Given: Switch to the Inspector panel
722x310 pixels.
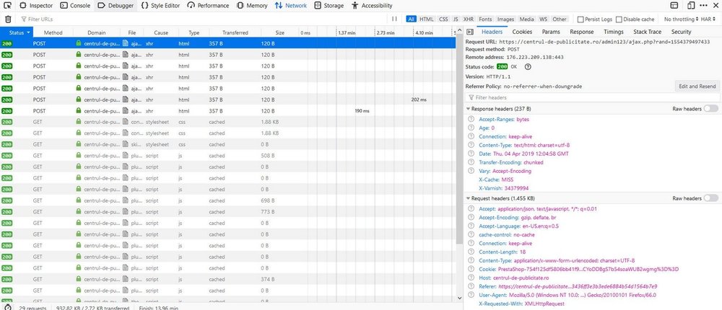Looking at the screenshot, I should 36,6.
